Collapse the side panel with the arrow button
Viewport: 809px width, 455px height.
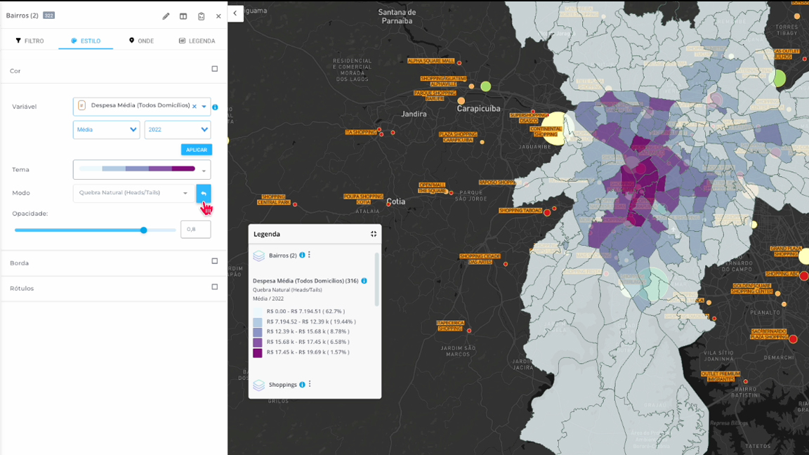point(235,13)
